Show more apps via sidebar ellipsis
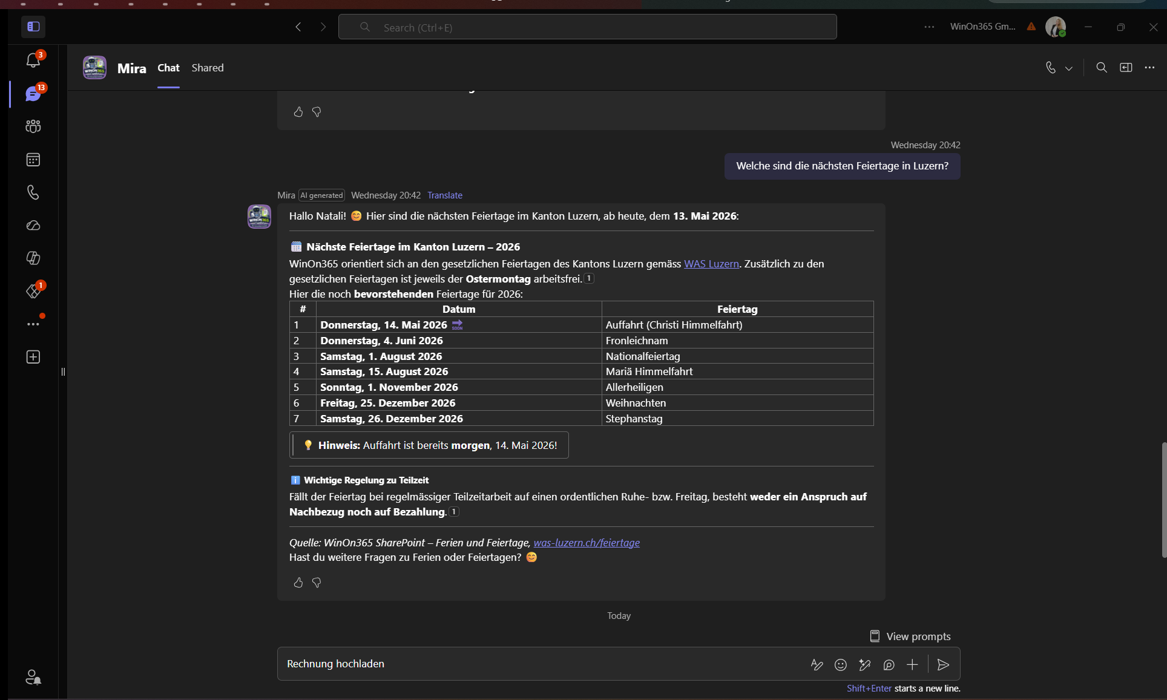1167x700 pixels. point(33,324)
